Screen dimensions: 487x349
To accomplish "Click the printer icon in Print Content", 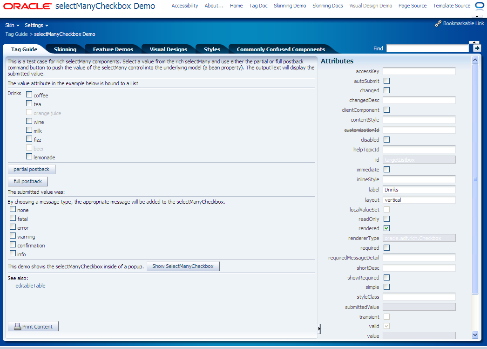I will tap(18, 326).
